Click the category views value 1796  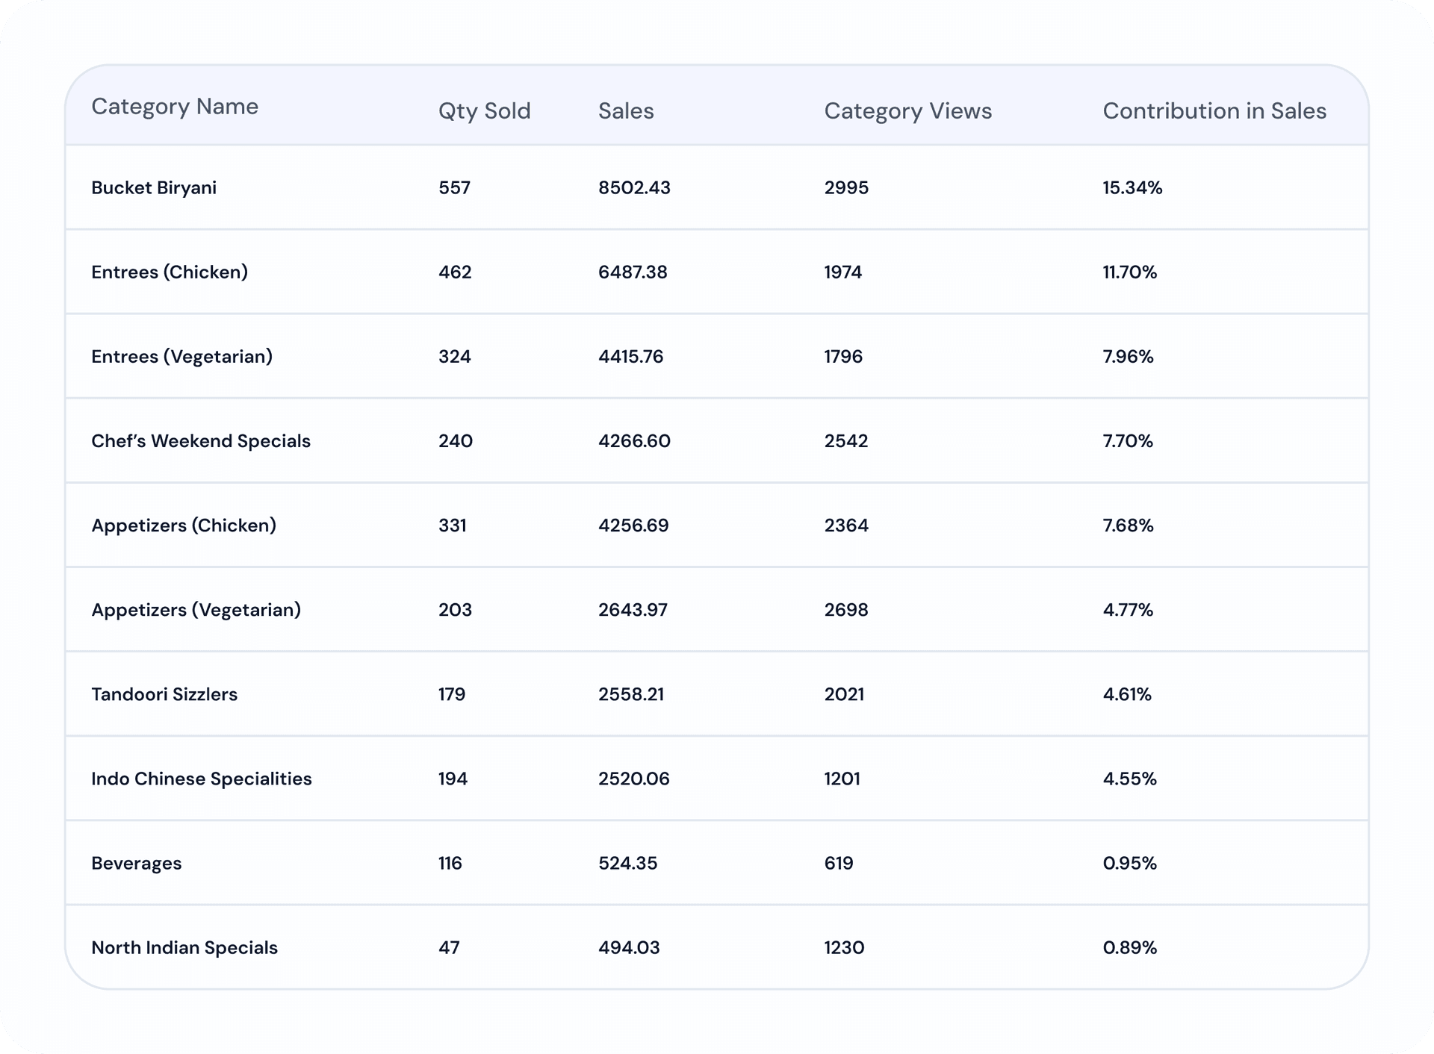(x=843, y=356)
